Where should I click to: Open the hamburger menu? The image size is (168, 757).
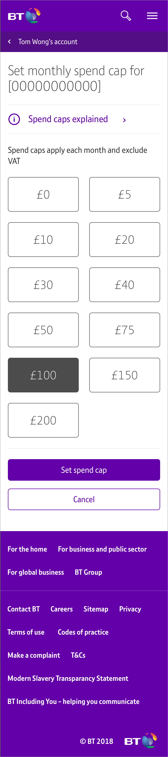(152, 16)
